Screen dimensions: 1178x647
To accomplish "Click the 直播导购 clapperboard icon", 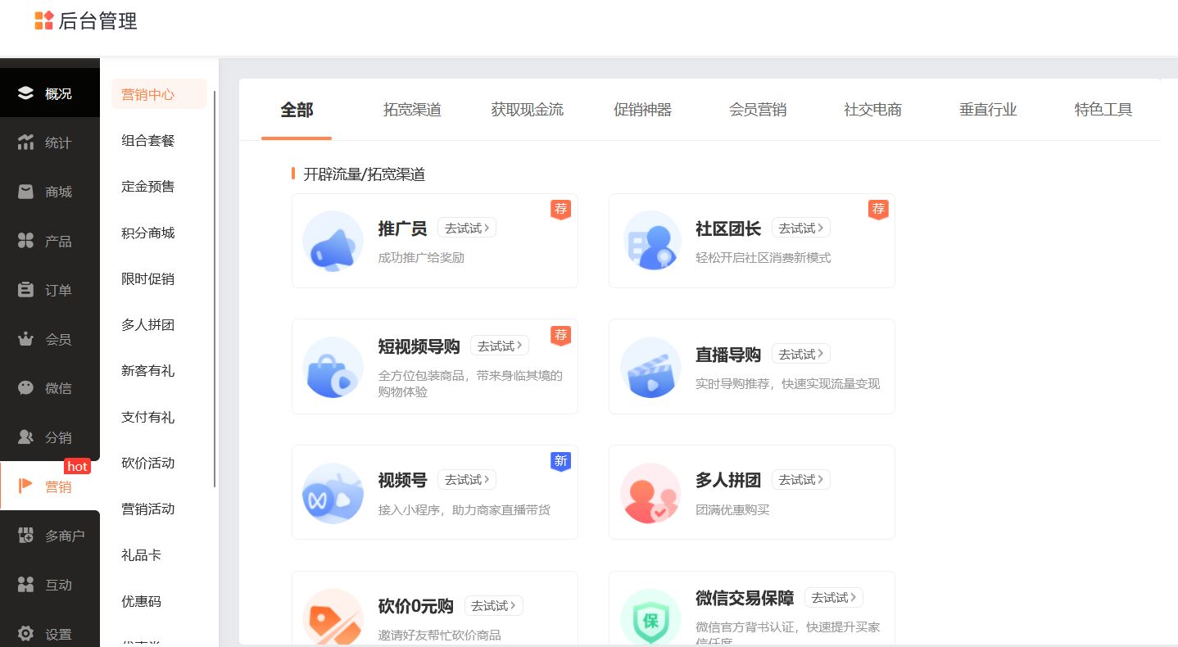I will coord(650,368).
